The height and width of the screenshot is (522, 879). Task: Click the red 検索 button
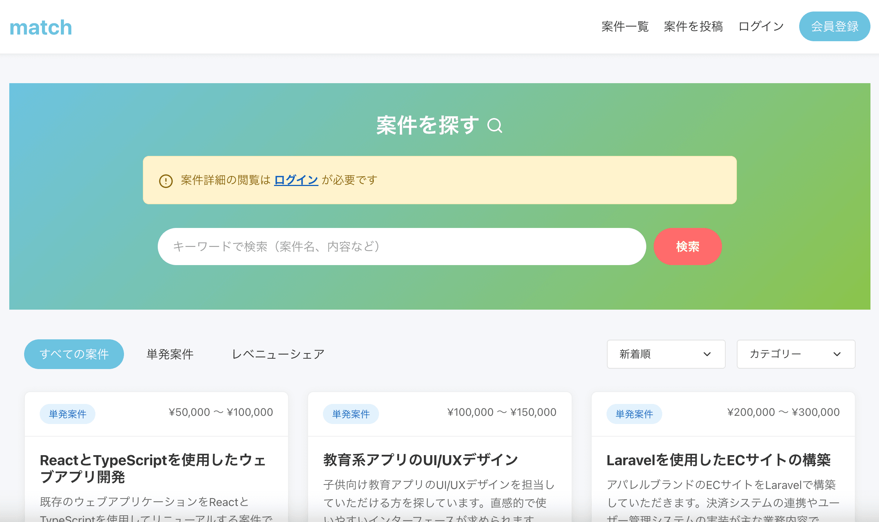pyautogui.click(x=687, y=247)
